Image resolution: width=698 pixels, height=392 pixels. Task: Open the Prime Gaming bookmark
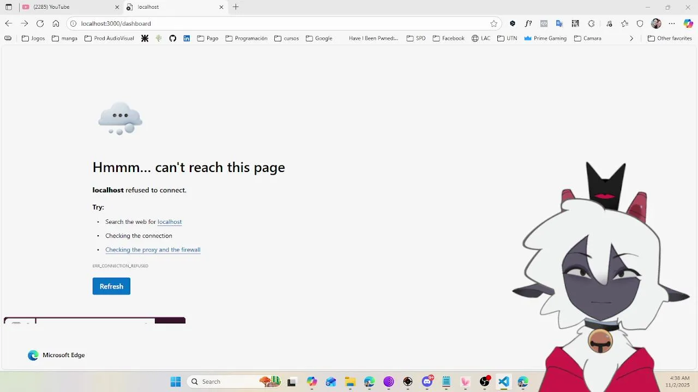point(545,38)
